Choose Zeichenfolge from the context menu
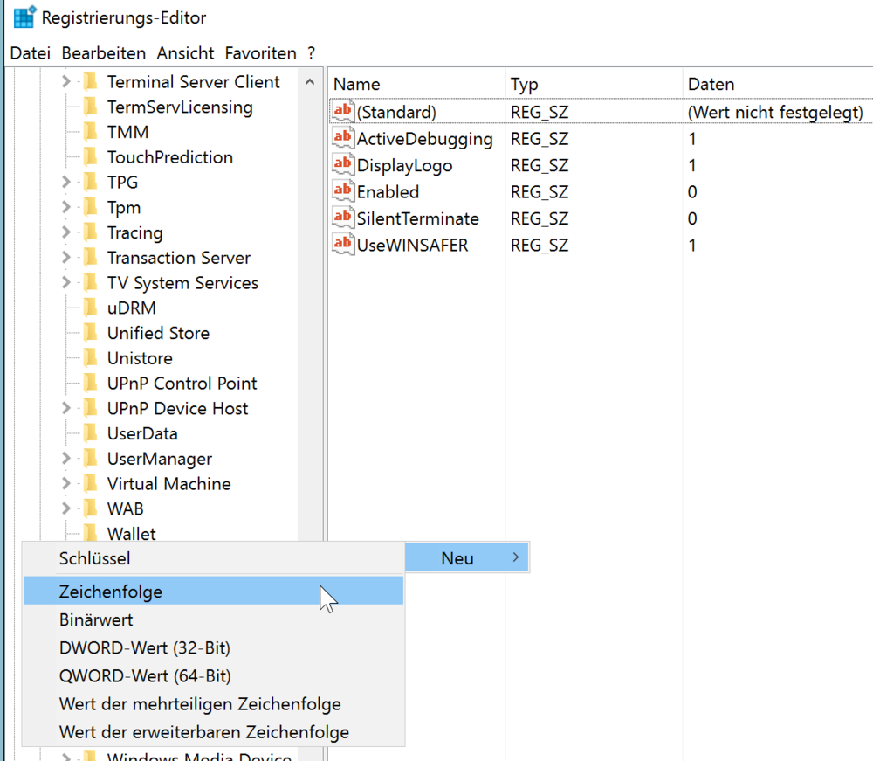The width and height of the screenshot is (873, 761). point(111,592)
